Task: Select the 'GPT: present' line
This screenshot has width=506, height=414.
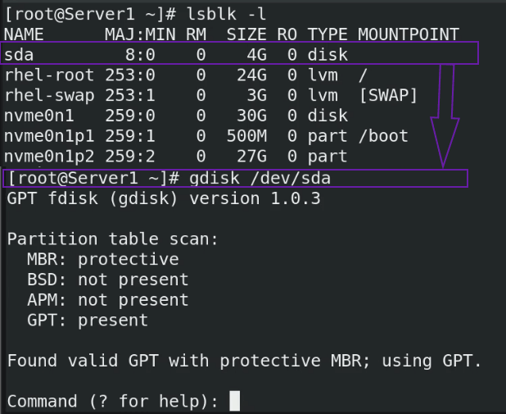Action: coord(88,321)
